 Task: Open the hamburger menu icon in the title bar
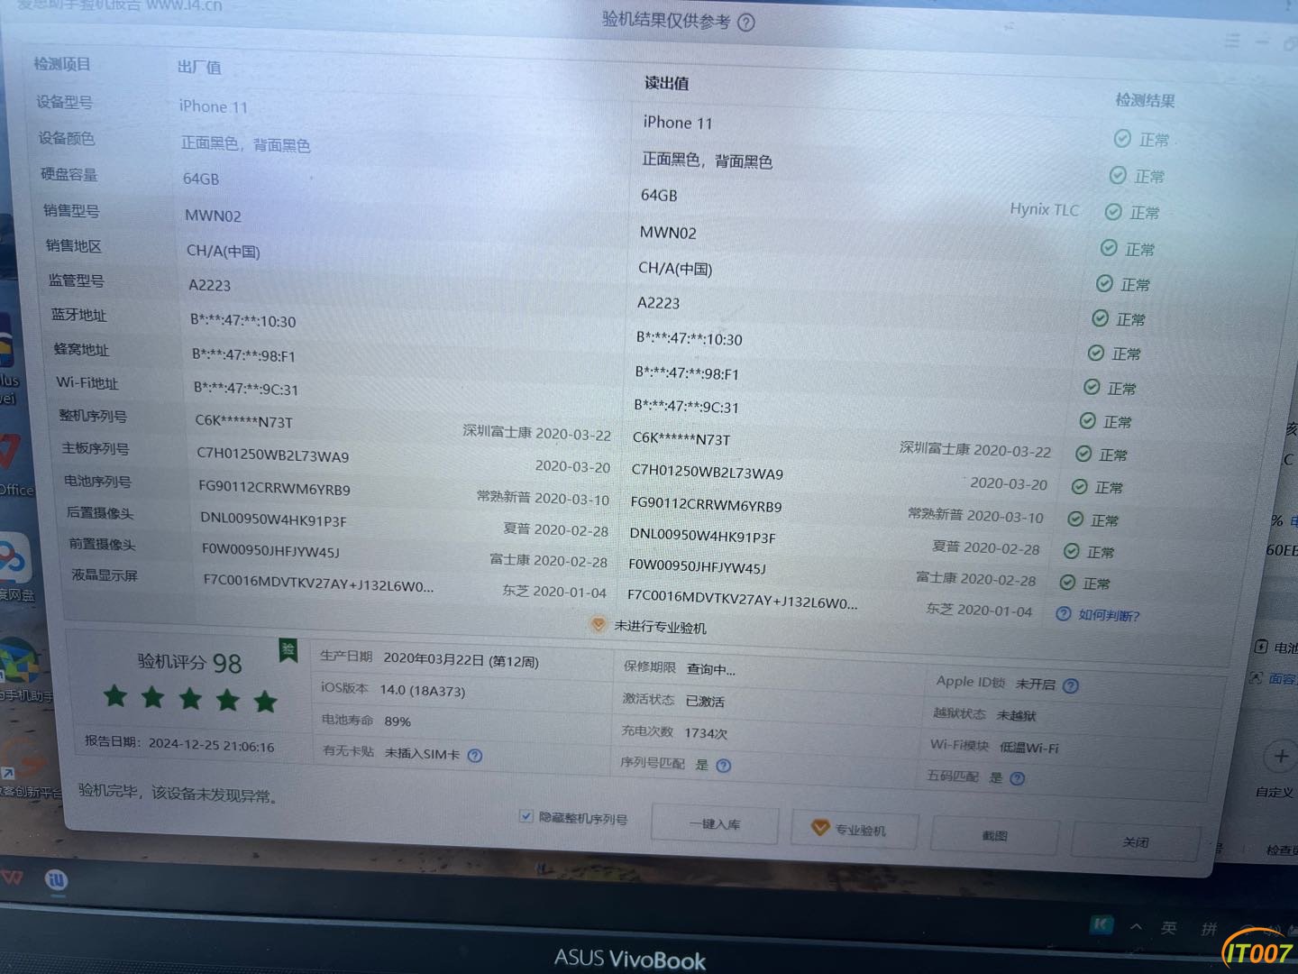pos(1232,41)
